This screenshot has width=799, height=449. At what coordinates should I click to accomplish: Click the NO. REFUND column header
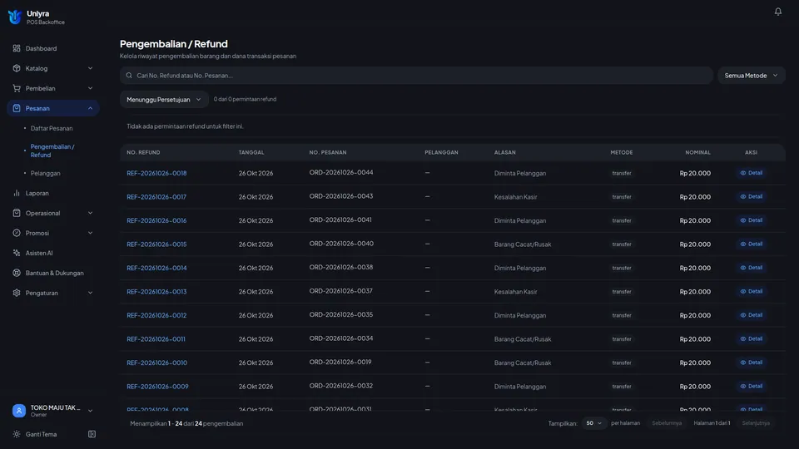143,152
